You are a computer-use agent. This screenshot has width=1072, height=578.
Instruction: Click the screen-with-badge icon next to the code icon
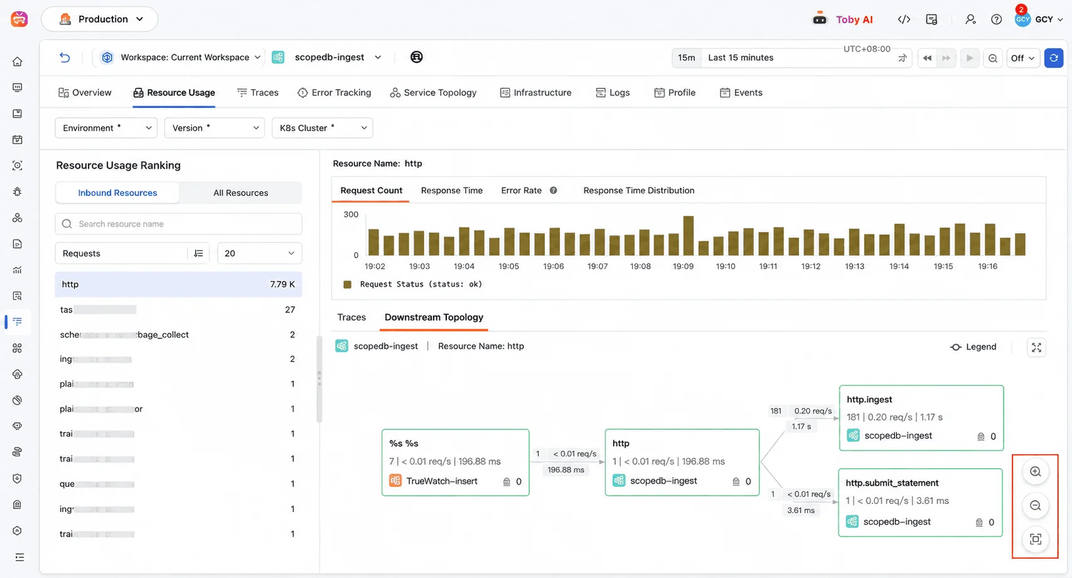tap(932, 19)
